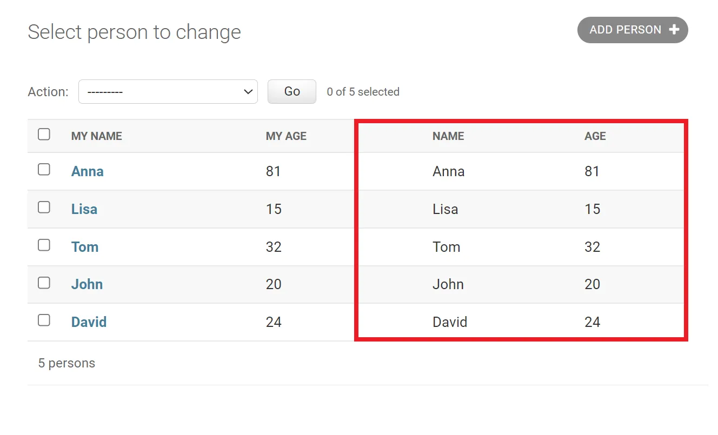Viewport: 718px width, 435px height.
Task: Sort by the My Name column header
Action: coord(97,136)
